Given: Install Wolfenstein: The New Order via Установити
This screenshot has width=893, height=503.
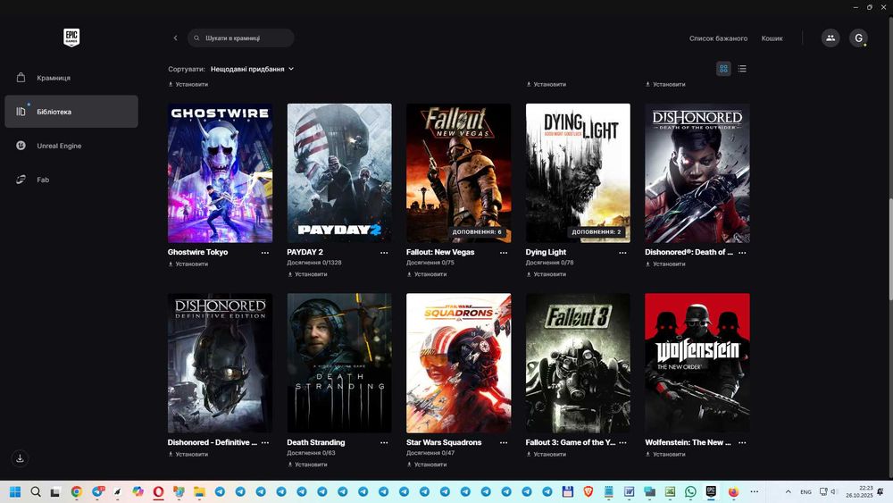Looking at the screenshot, I should [665, 455].
